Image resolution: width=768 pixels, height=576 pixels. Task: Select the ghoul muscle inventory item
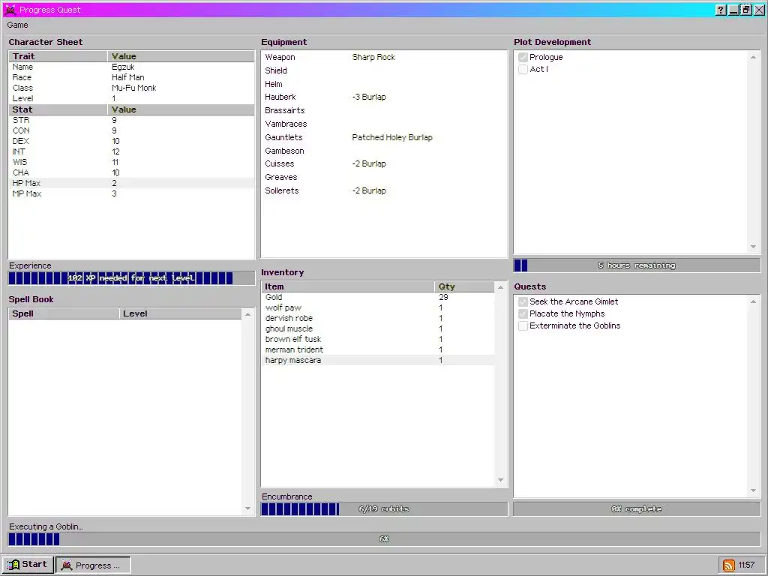point(378,329)
